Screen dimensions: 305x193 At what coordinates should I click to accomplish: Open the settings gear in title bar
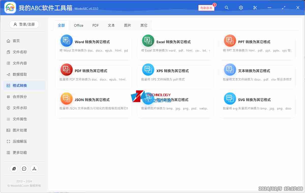241,8
